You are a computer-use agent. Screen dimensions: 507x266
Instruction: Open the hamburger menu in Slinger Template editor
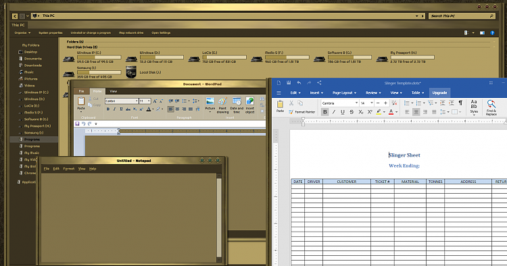point(279,92)
